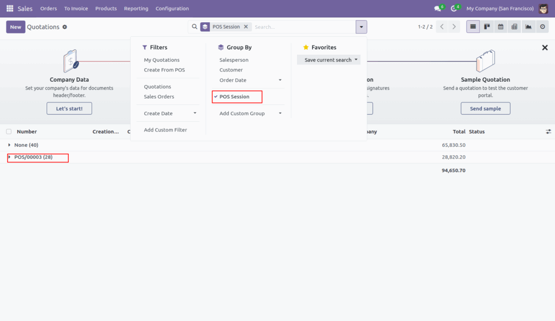Switch to Kanban view
This screenshot has width=555, height=321.
coord(487,27)
